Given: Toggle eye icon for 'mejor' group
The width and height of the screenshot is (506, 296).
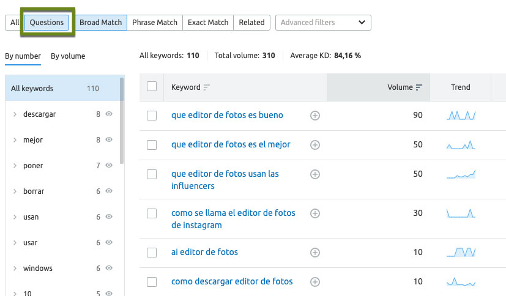Looking at the screenshot, I should point(109,139).
